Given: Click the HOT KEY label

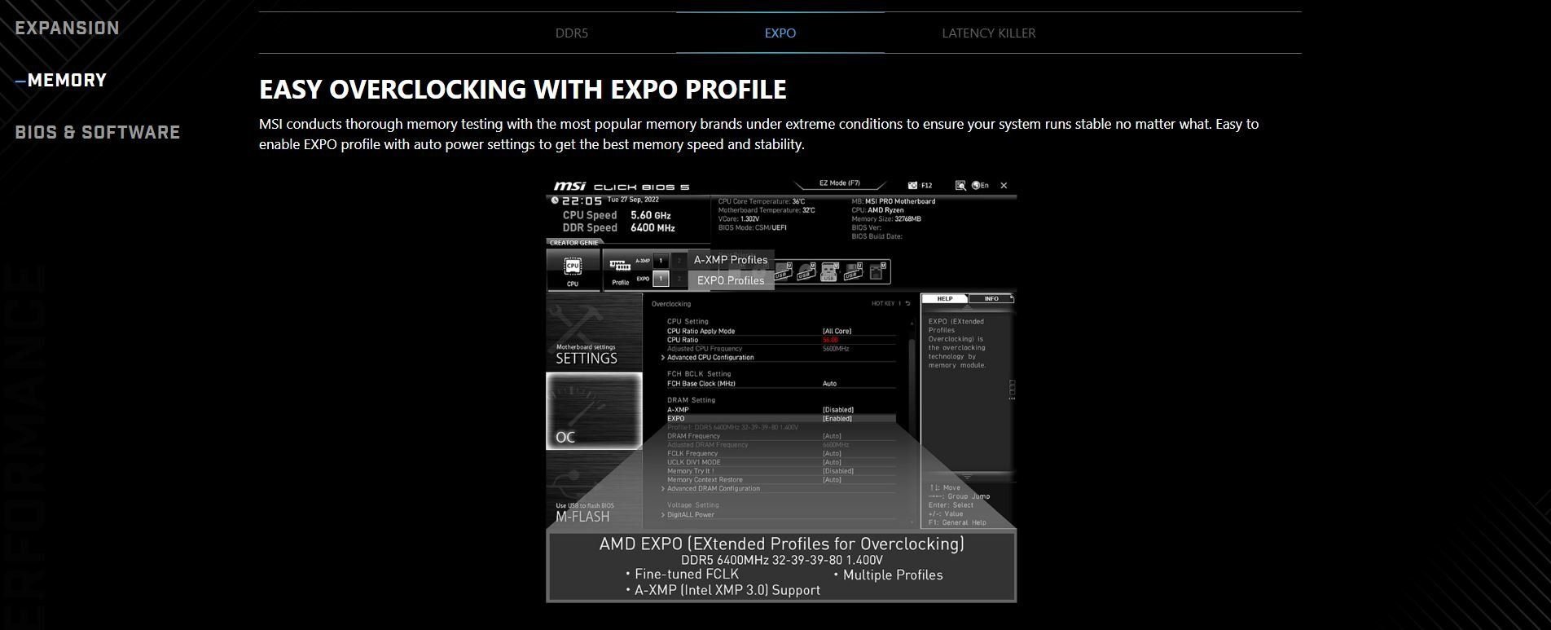Looking at the screenshot, I should (883, 304).
